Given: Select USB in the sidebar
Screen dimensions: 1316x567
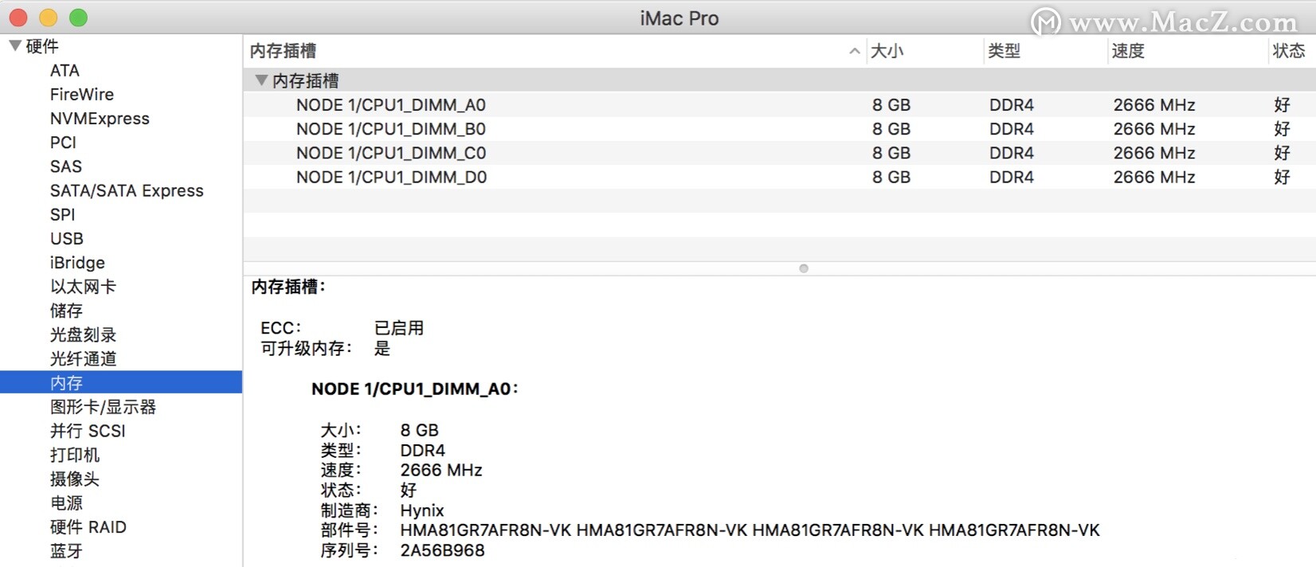Looking at the screenshot, I should click(x=67, y=239).
